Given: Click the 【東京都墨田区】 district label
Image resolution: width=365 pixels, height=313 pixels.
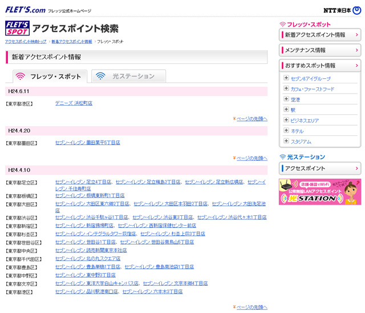Looking at the screenshot, I should pos(21,143).
